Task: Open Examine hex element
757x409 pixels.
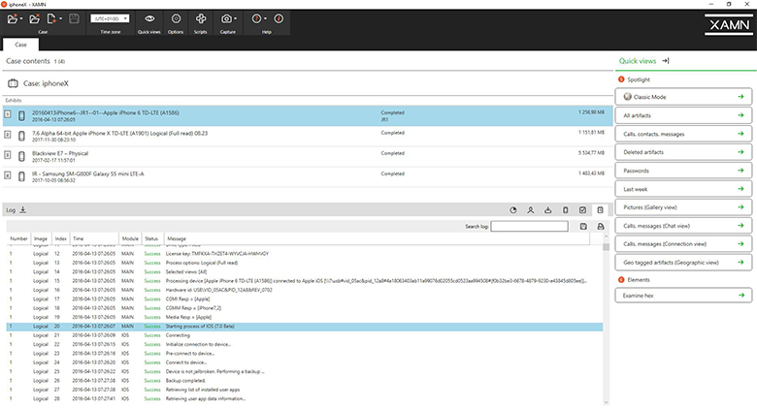Action: tap(683, 296)
